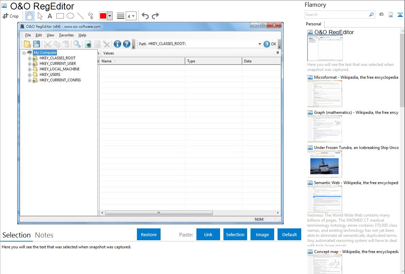
Task: Click the OK go button
Action: click(270, 44)
